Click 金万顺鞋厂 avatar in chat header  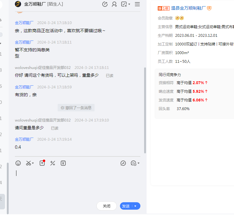pyautogui.click(x=18, y=4)
